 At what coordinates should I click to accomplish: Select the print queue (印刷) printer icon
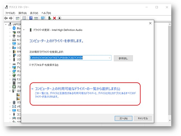pyautogui.click(x=14, y=118)
